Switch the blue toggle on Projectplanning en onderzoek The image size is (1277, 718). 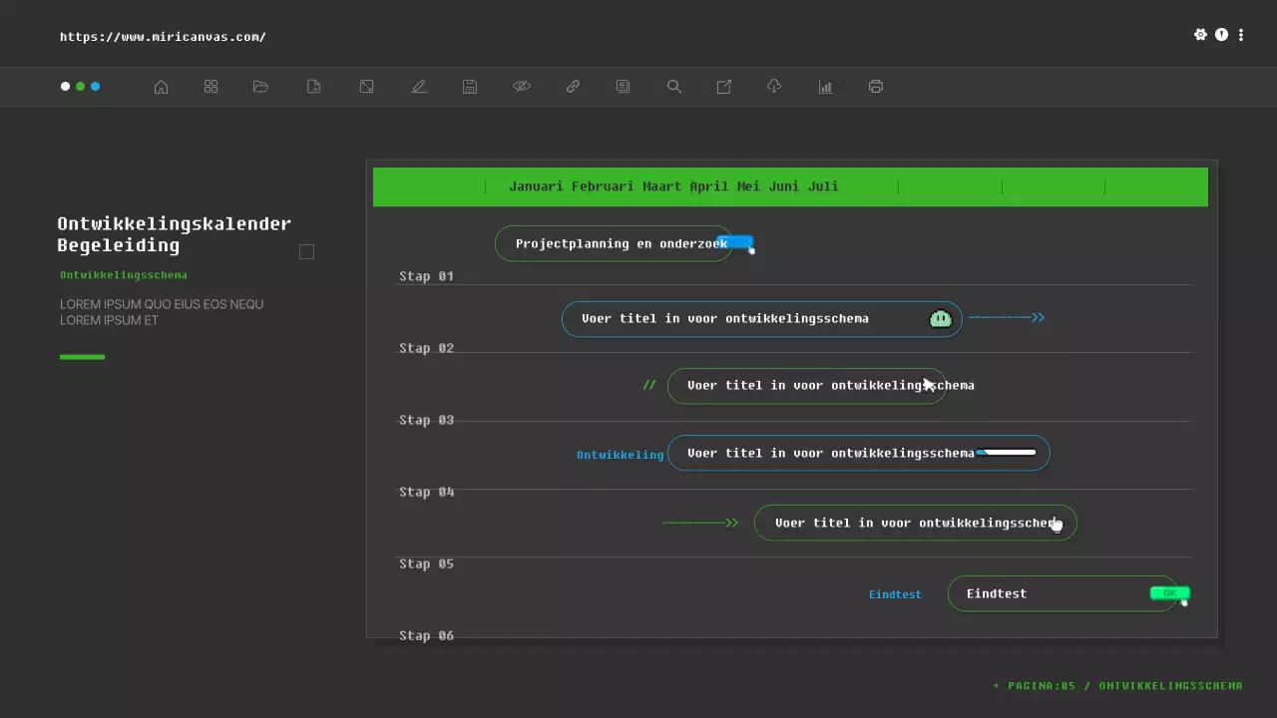(x=736, y=242)
